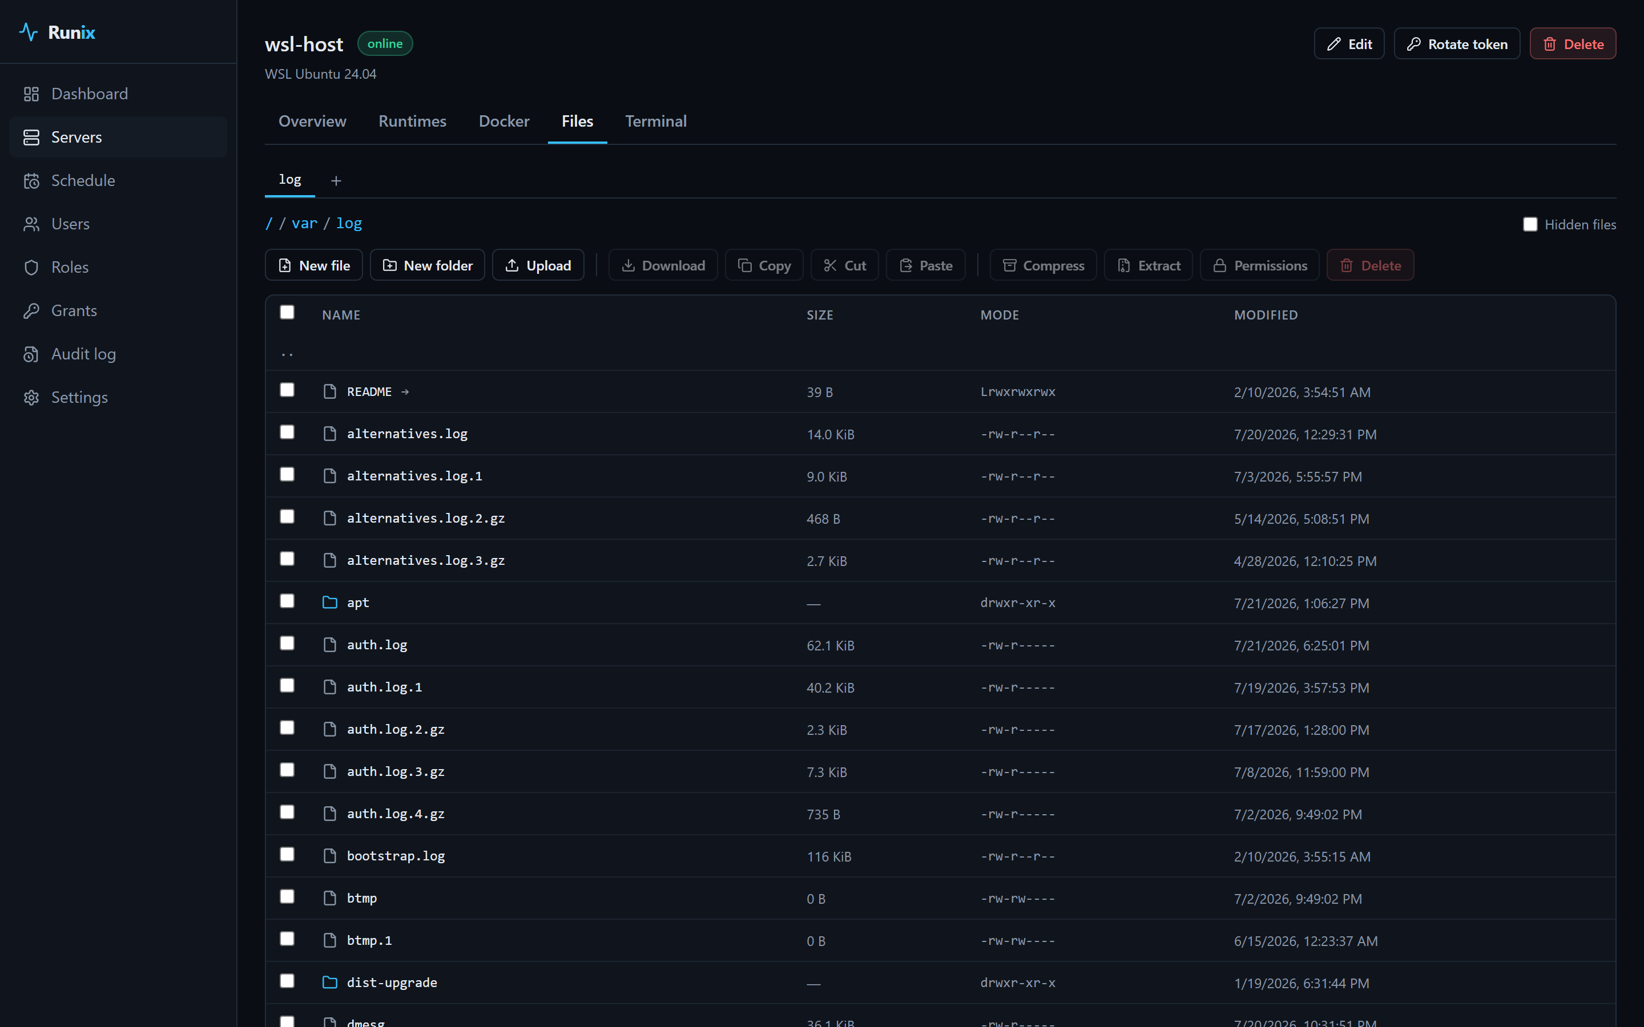Click log in the breadcrumb path
1644x1027 pixels.
pos(349,224)
